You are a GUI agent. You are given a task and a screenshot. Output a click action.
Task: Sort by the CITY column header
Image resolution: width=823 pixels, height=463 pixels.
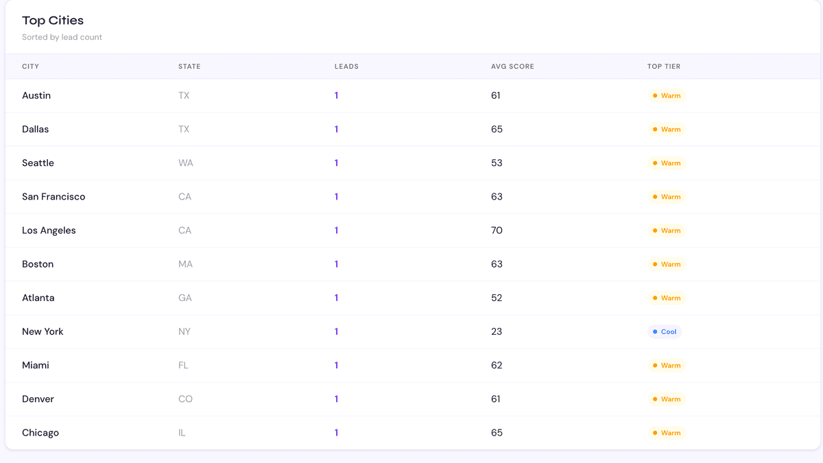(x=32, y=67)
